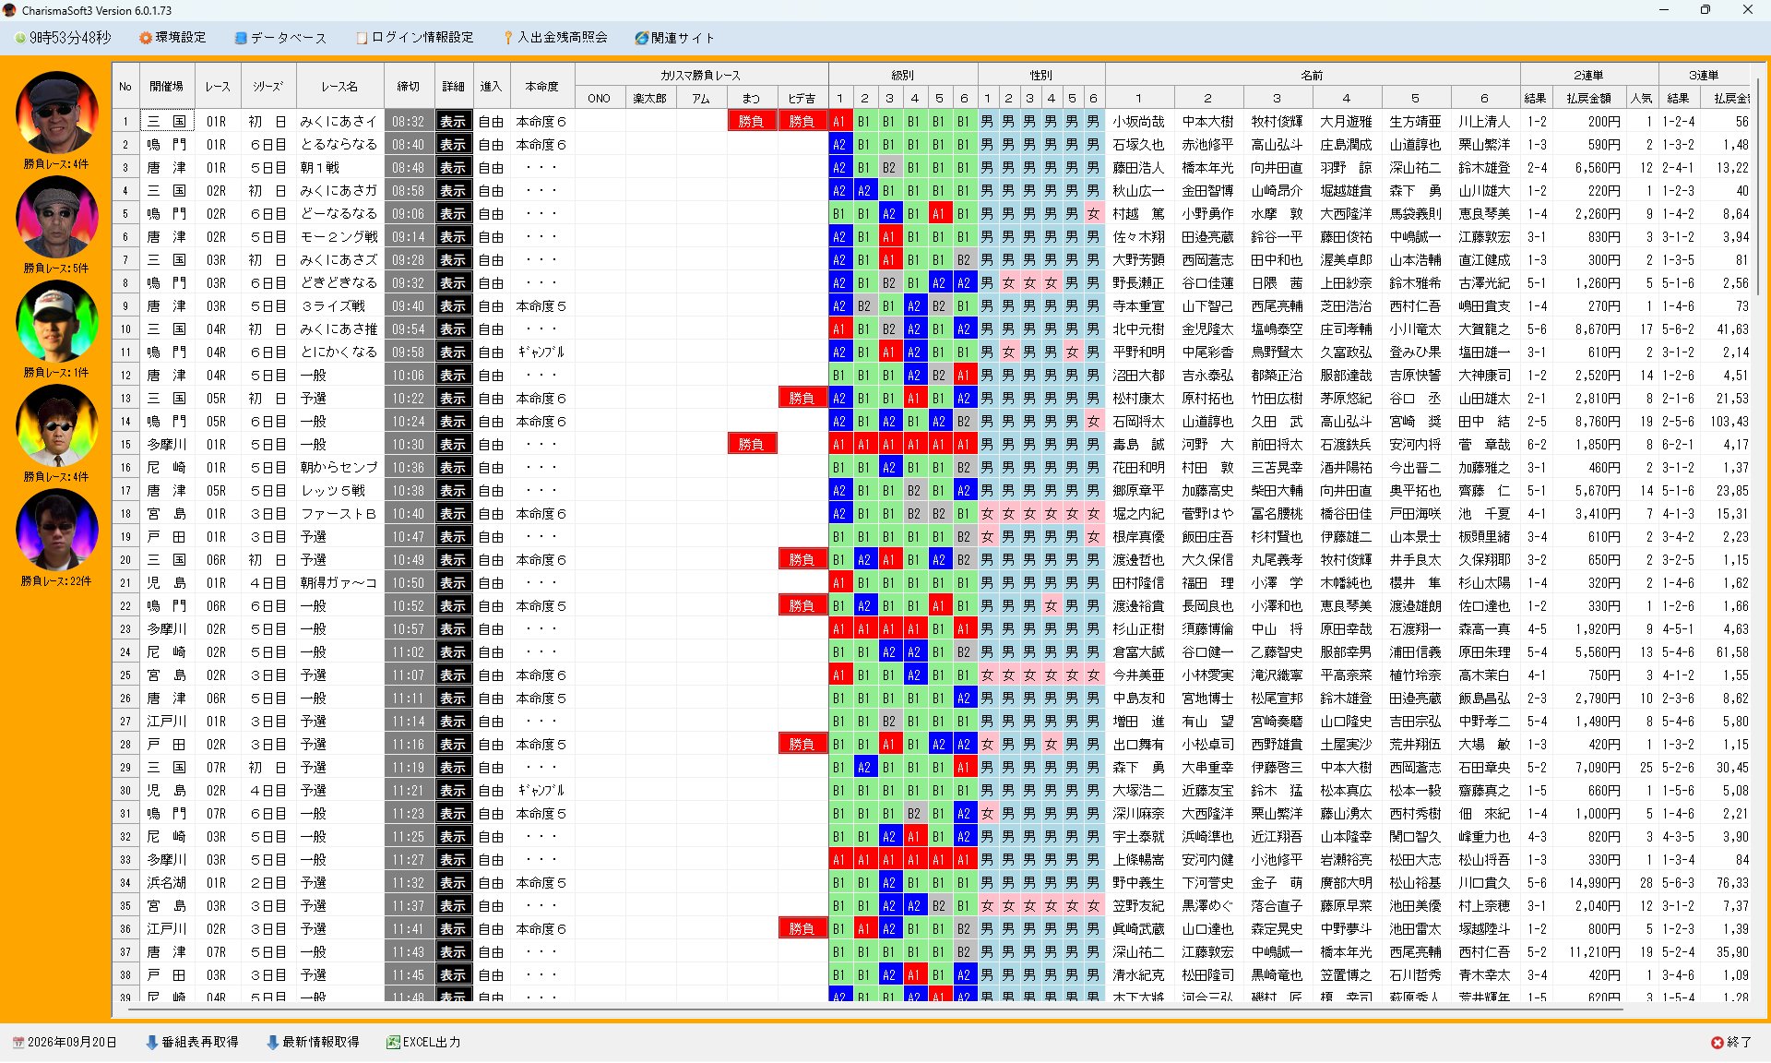Open ログイン情報設定 settings
The width and height of the screenshot is (1771, 1063).
(x=415, y=38)
